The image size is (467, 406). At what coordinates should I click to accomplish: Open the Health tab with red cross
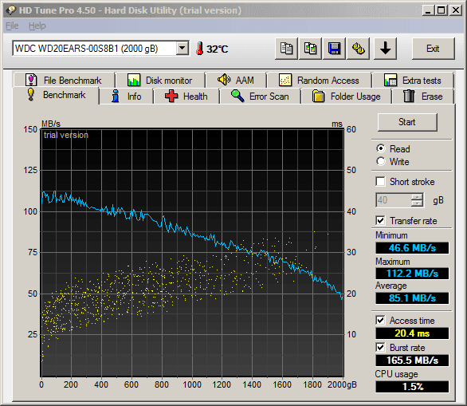pos(186,97)
